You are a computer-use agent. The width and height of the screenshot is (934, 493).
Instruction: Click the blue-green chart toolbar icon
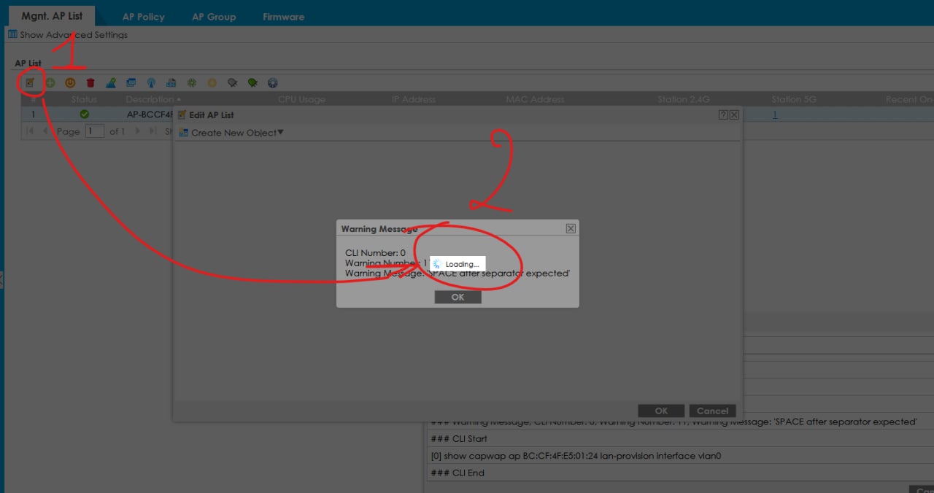111,83
